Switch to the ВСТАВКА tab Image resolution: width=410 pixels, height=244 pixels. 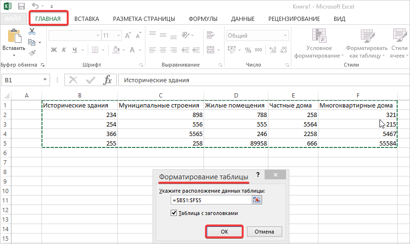coord(87,19)
